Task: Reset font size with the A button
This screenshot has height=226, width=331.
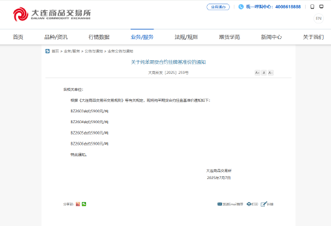Action: tap(264, 73)
